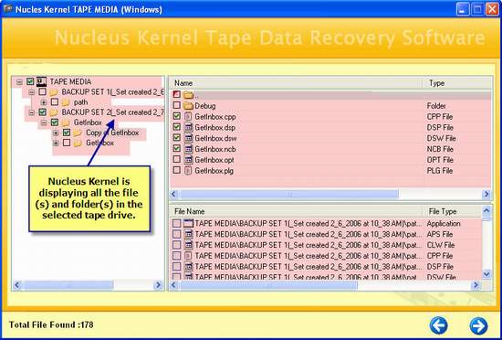The height and width of the screenshot is (340, 502).
Task: Select the Copy of GetInbox tree label
Action: [x=112, y=133]
